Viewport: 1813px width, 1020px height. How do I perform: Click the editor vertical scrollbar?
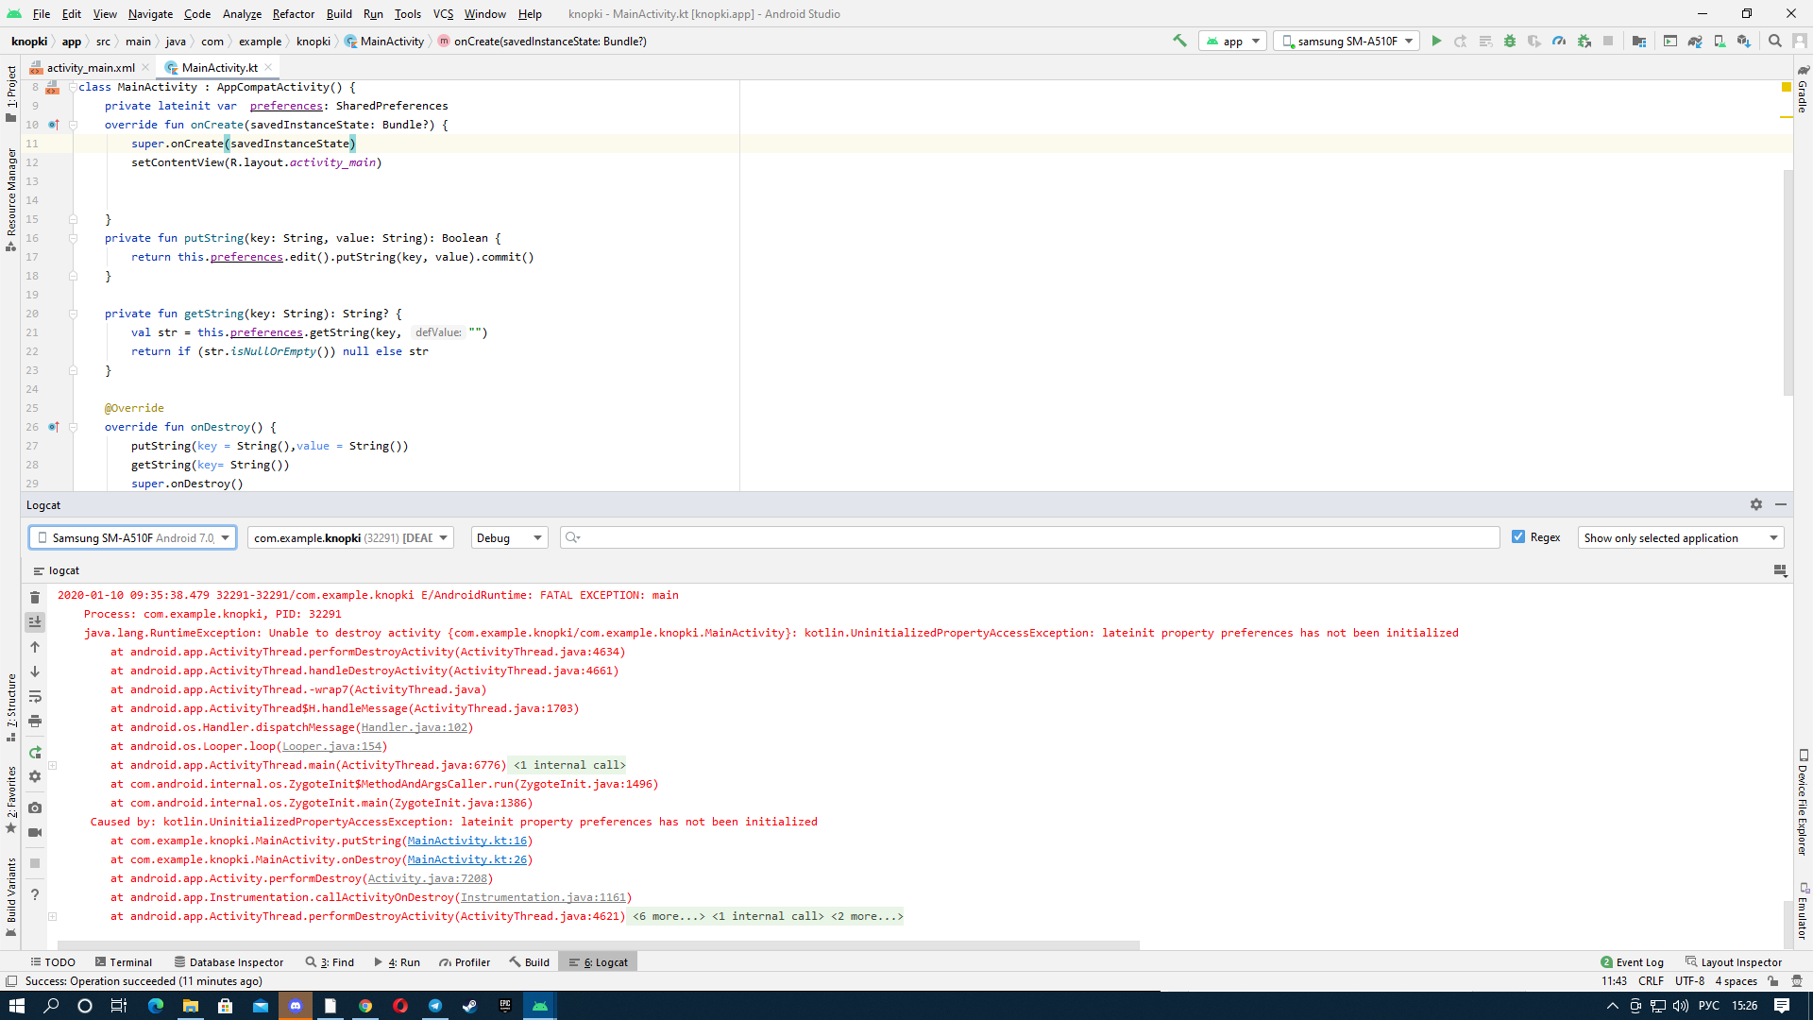coord(1788,281)
